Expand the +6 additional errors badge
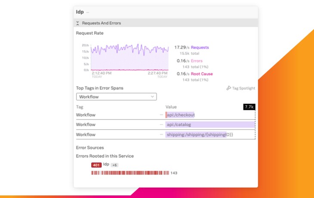Image resolution: width=314 pixels, height=198 pixels. click(114, 164)
